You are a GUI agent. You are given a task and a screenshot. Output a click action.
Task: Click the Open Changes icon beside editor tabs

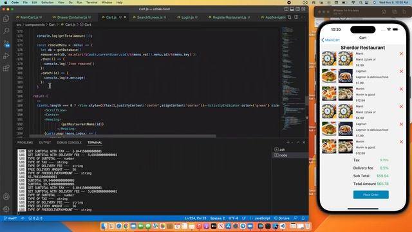click(x=289, y=17)
